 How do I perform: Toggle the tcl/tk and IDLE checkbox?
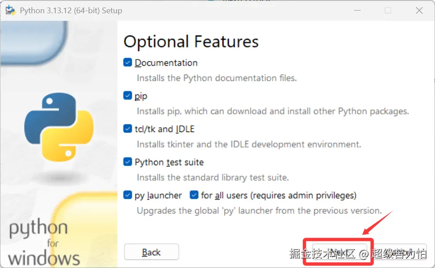point(127,129)
